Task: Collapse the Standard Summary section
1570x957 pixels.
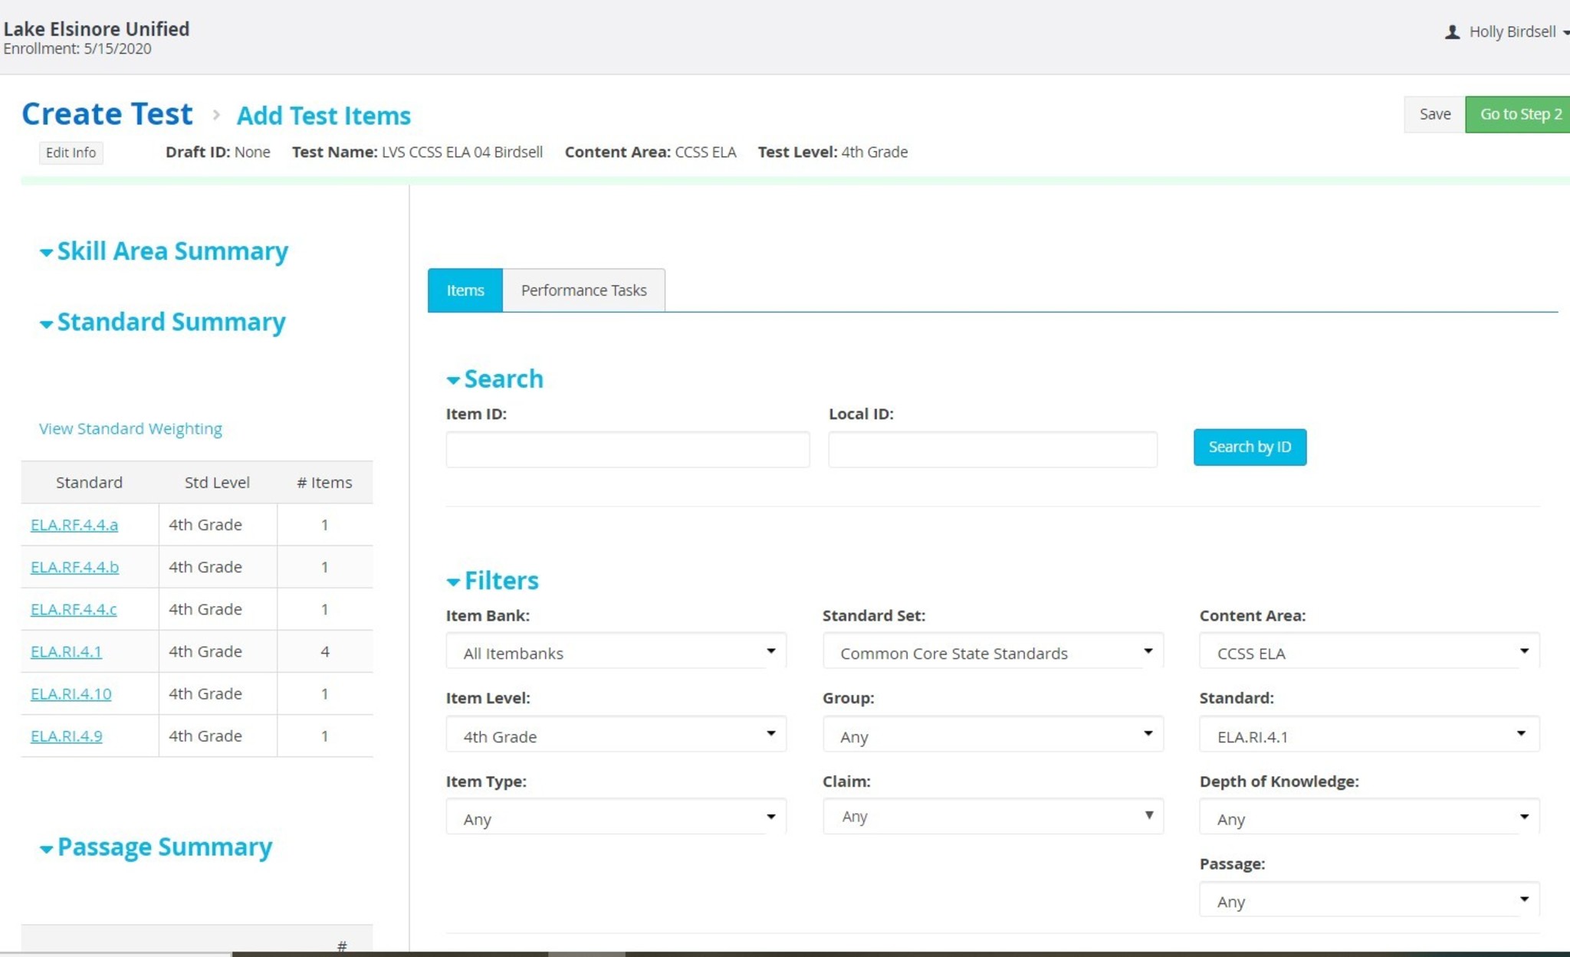Action: [x=47, y=323]
